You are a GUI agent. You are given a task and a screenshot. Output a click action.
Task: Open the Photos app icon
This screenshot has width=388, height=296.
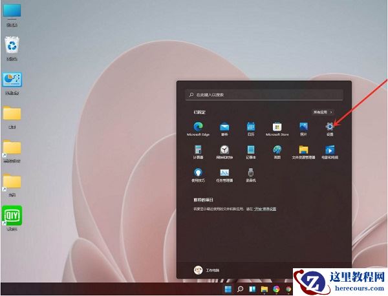coord(303,129)
